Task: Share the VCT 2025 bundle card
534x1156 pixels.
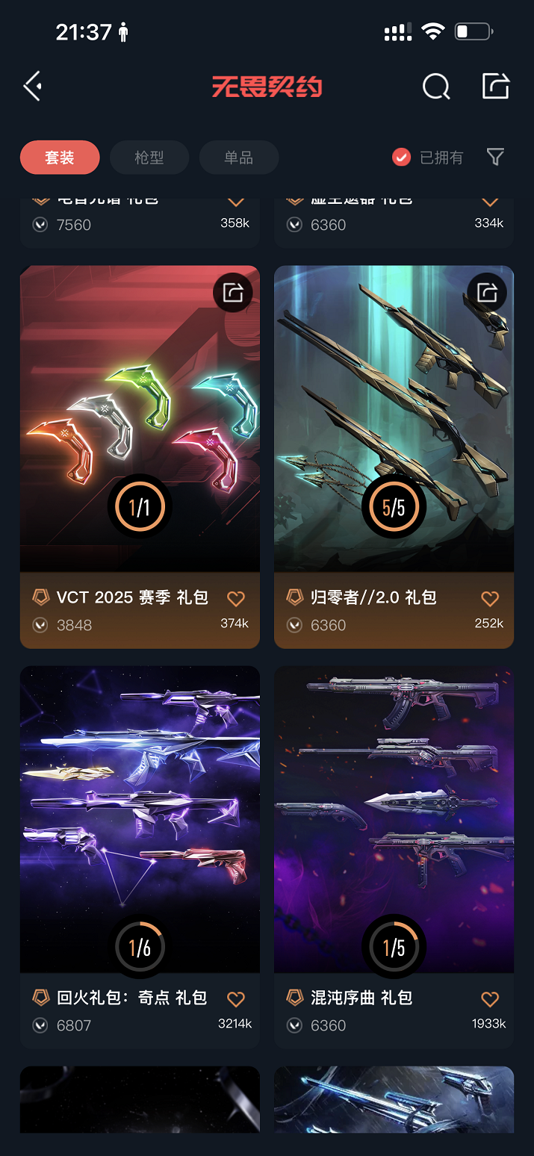Action: click(233, 292)
